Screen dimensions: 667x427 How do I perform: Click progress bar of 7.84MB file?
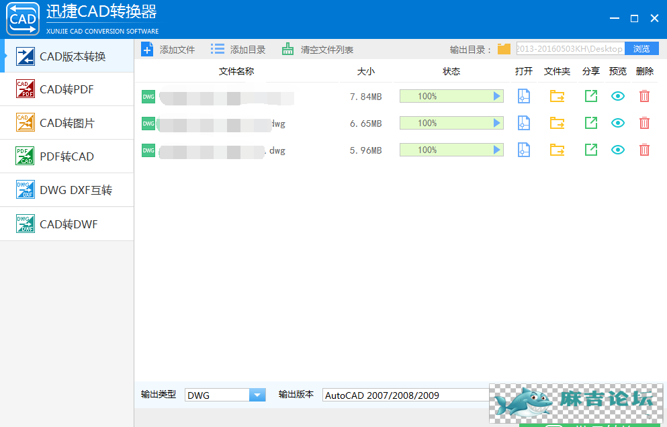click(x=451, y=96)
